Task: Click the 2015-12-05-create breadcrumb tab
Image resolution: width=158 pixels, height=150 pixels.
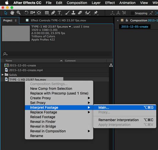Action: 135,27
